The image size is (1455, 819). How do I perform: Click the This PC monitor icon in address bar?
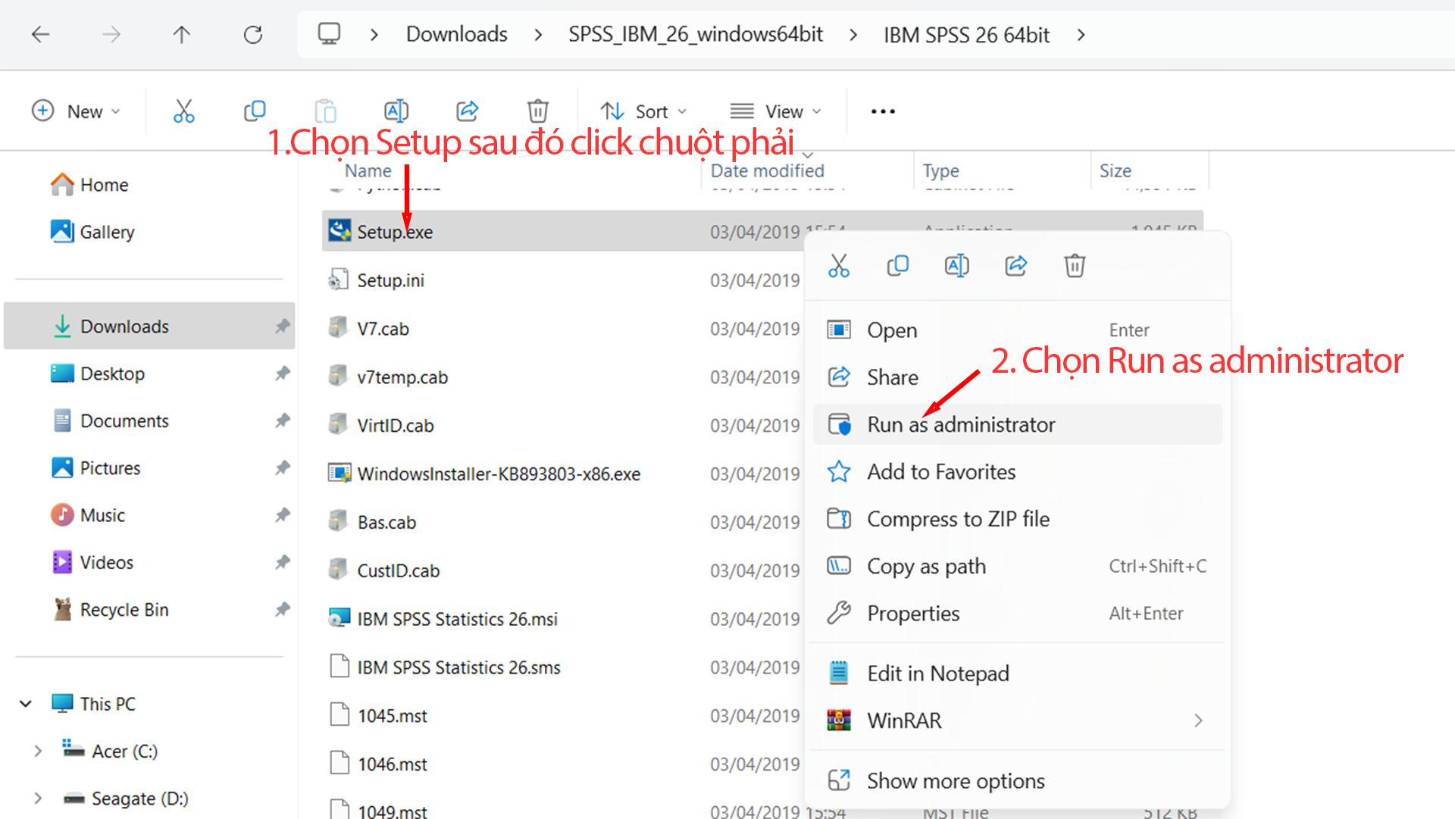pyautogui.click(x=329, y=34)
